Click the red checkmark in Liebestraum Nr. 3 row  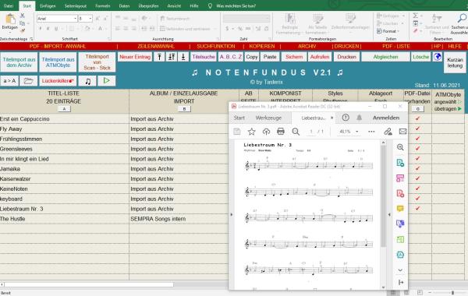[x=417, y=208]
